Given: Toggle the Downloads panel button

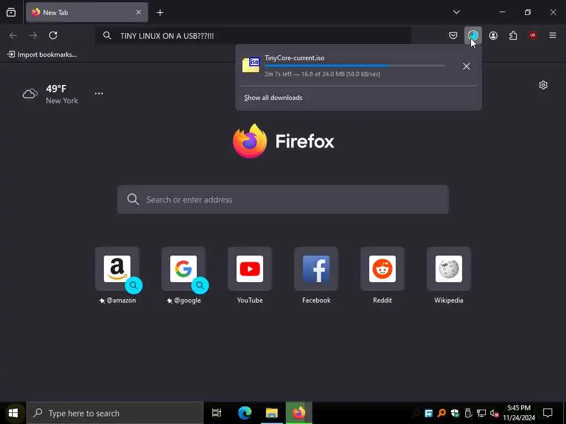Looking at the screenshot, I should [473, 35].
